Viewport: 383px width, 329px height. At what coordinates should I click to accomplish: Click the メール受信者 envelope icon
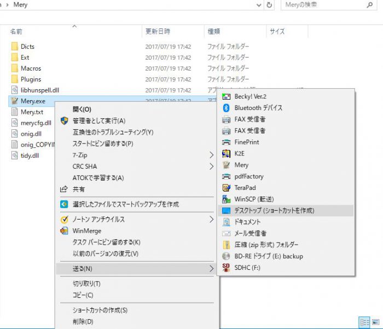[226, 233]
